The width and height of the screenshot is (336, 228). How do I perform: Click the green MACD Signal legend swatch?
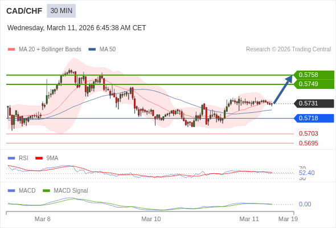click(46, 191)
